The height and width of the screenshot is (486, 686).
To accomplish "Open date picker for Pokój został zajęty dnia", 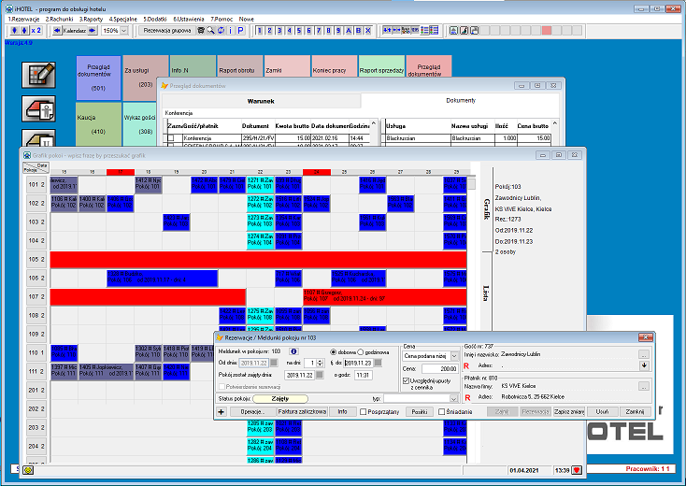I will 320,375.
